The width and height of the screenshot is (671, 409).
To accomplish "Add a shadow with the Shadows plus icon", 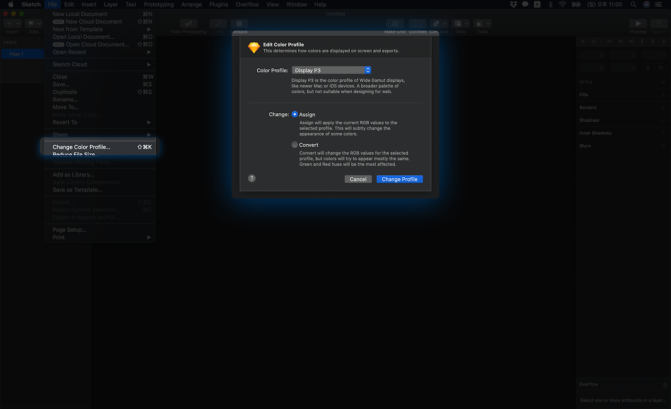I will coord(664,121).
